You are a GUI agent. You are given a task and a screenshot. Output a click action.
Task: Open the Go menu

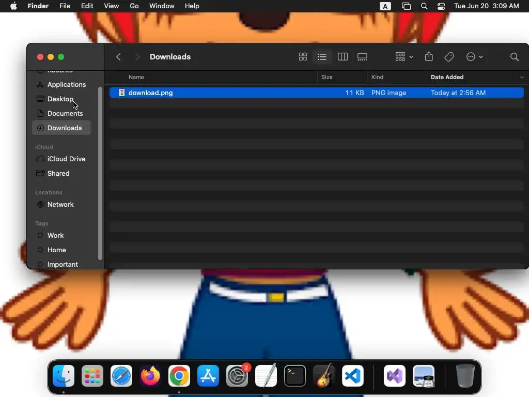point(134,6)
